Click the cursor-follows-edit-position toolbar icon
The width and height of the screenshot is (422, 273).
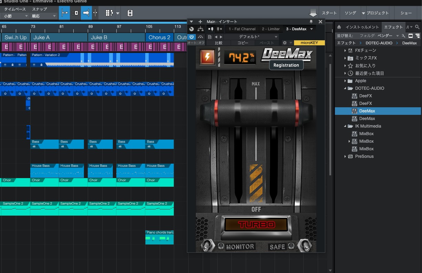pos(64,13)
